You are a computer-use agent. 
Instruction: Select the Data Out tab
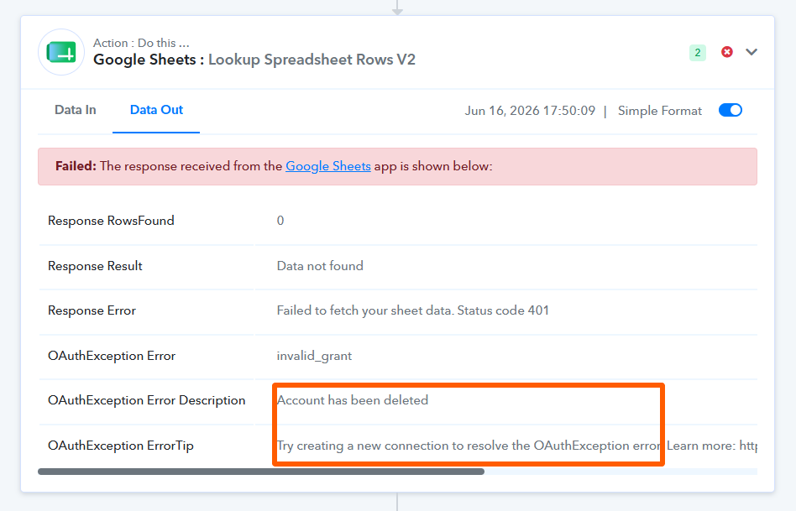click(156, 110)
